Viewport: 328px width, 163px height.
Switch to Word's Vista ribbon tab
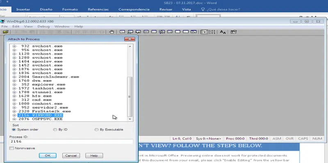(x=187, y=9)
